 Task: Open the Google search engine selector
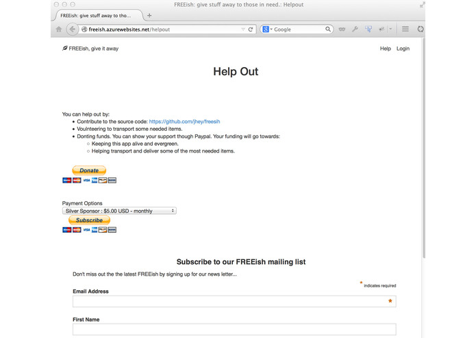click(267, 29)
